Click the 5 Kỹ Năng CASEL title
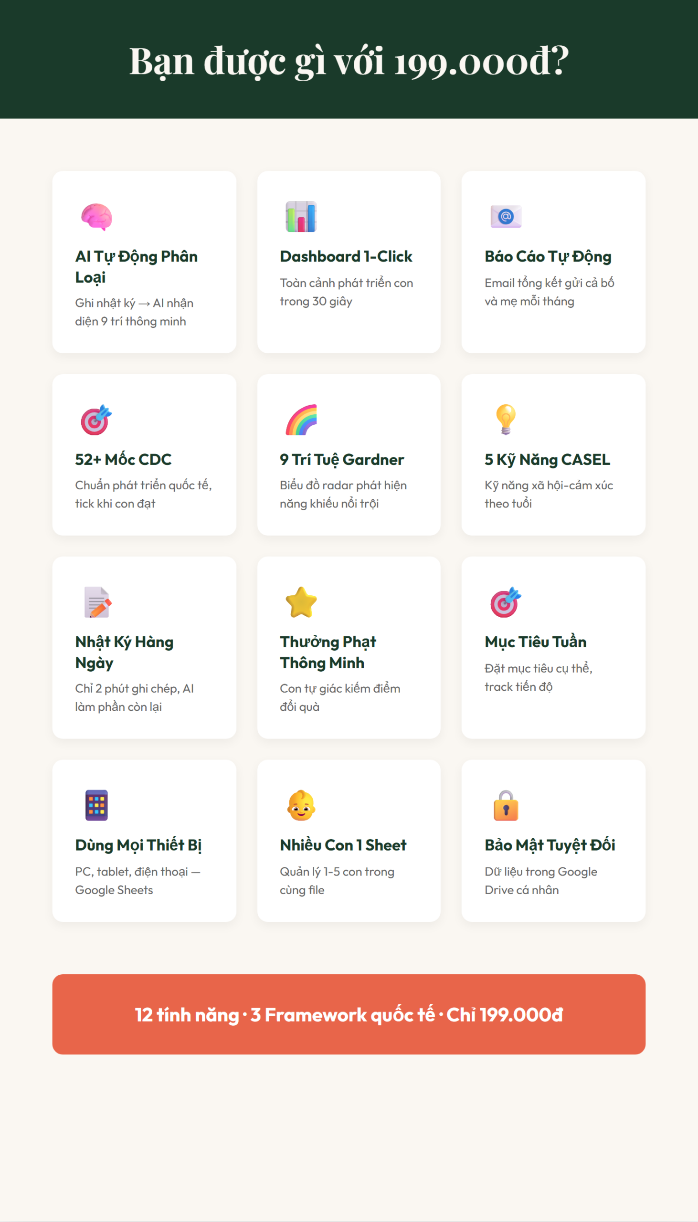Image resolution: width=698 pixels, height=1222 pixels. click(x=547, y=460)
